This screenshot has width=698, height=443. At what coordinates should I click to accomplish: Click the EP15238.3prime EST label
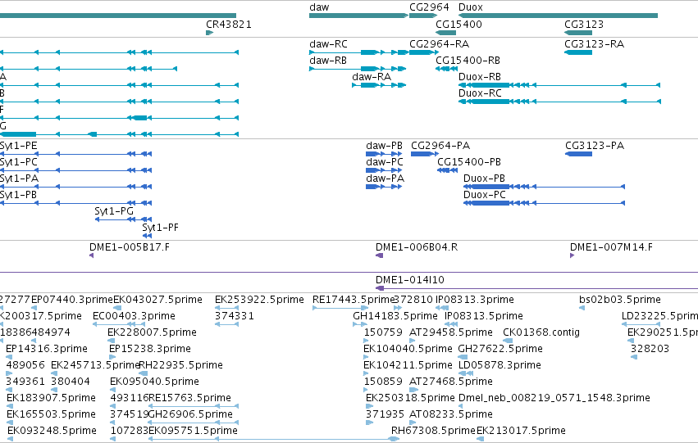point(150,349)
